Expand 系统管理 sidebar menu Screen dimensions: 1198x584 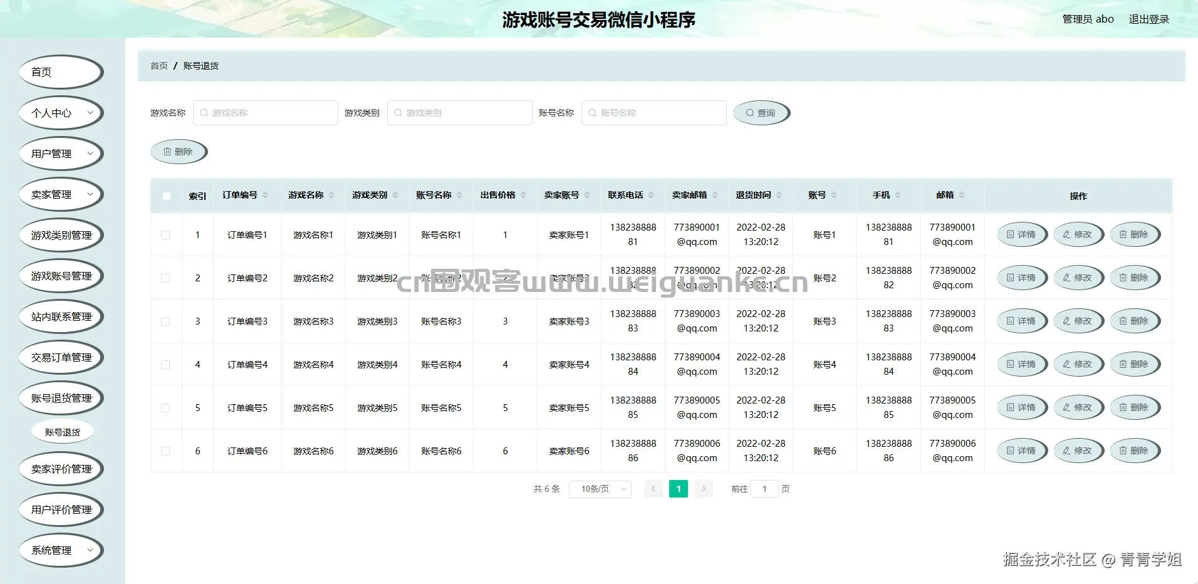[x=61, y=550]
